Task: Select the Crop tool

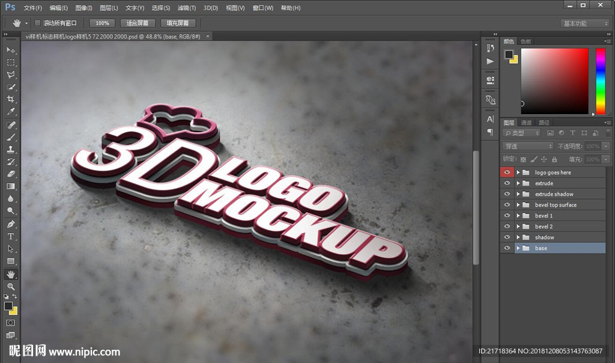Action: 11,100
